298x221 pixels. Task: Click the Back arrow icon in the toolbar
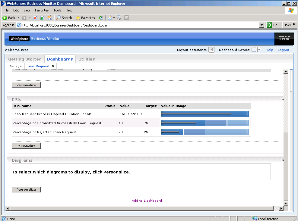[x=5, y=18]
